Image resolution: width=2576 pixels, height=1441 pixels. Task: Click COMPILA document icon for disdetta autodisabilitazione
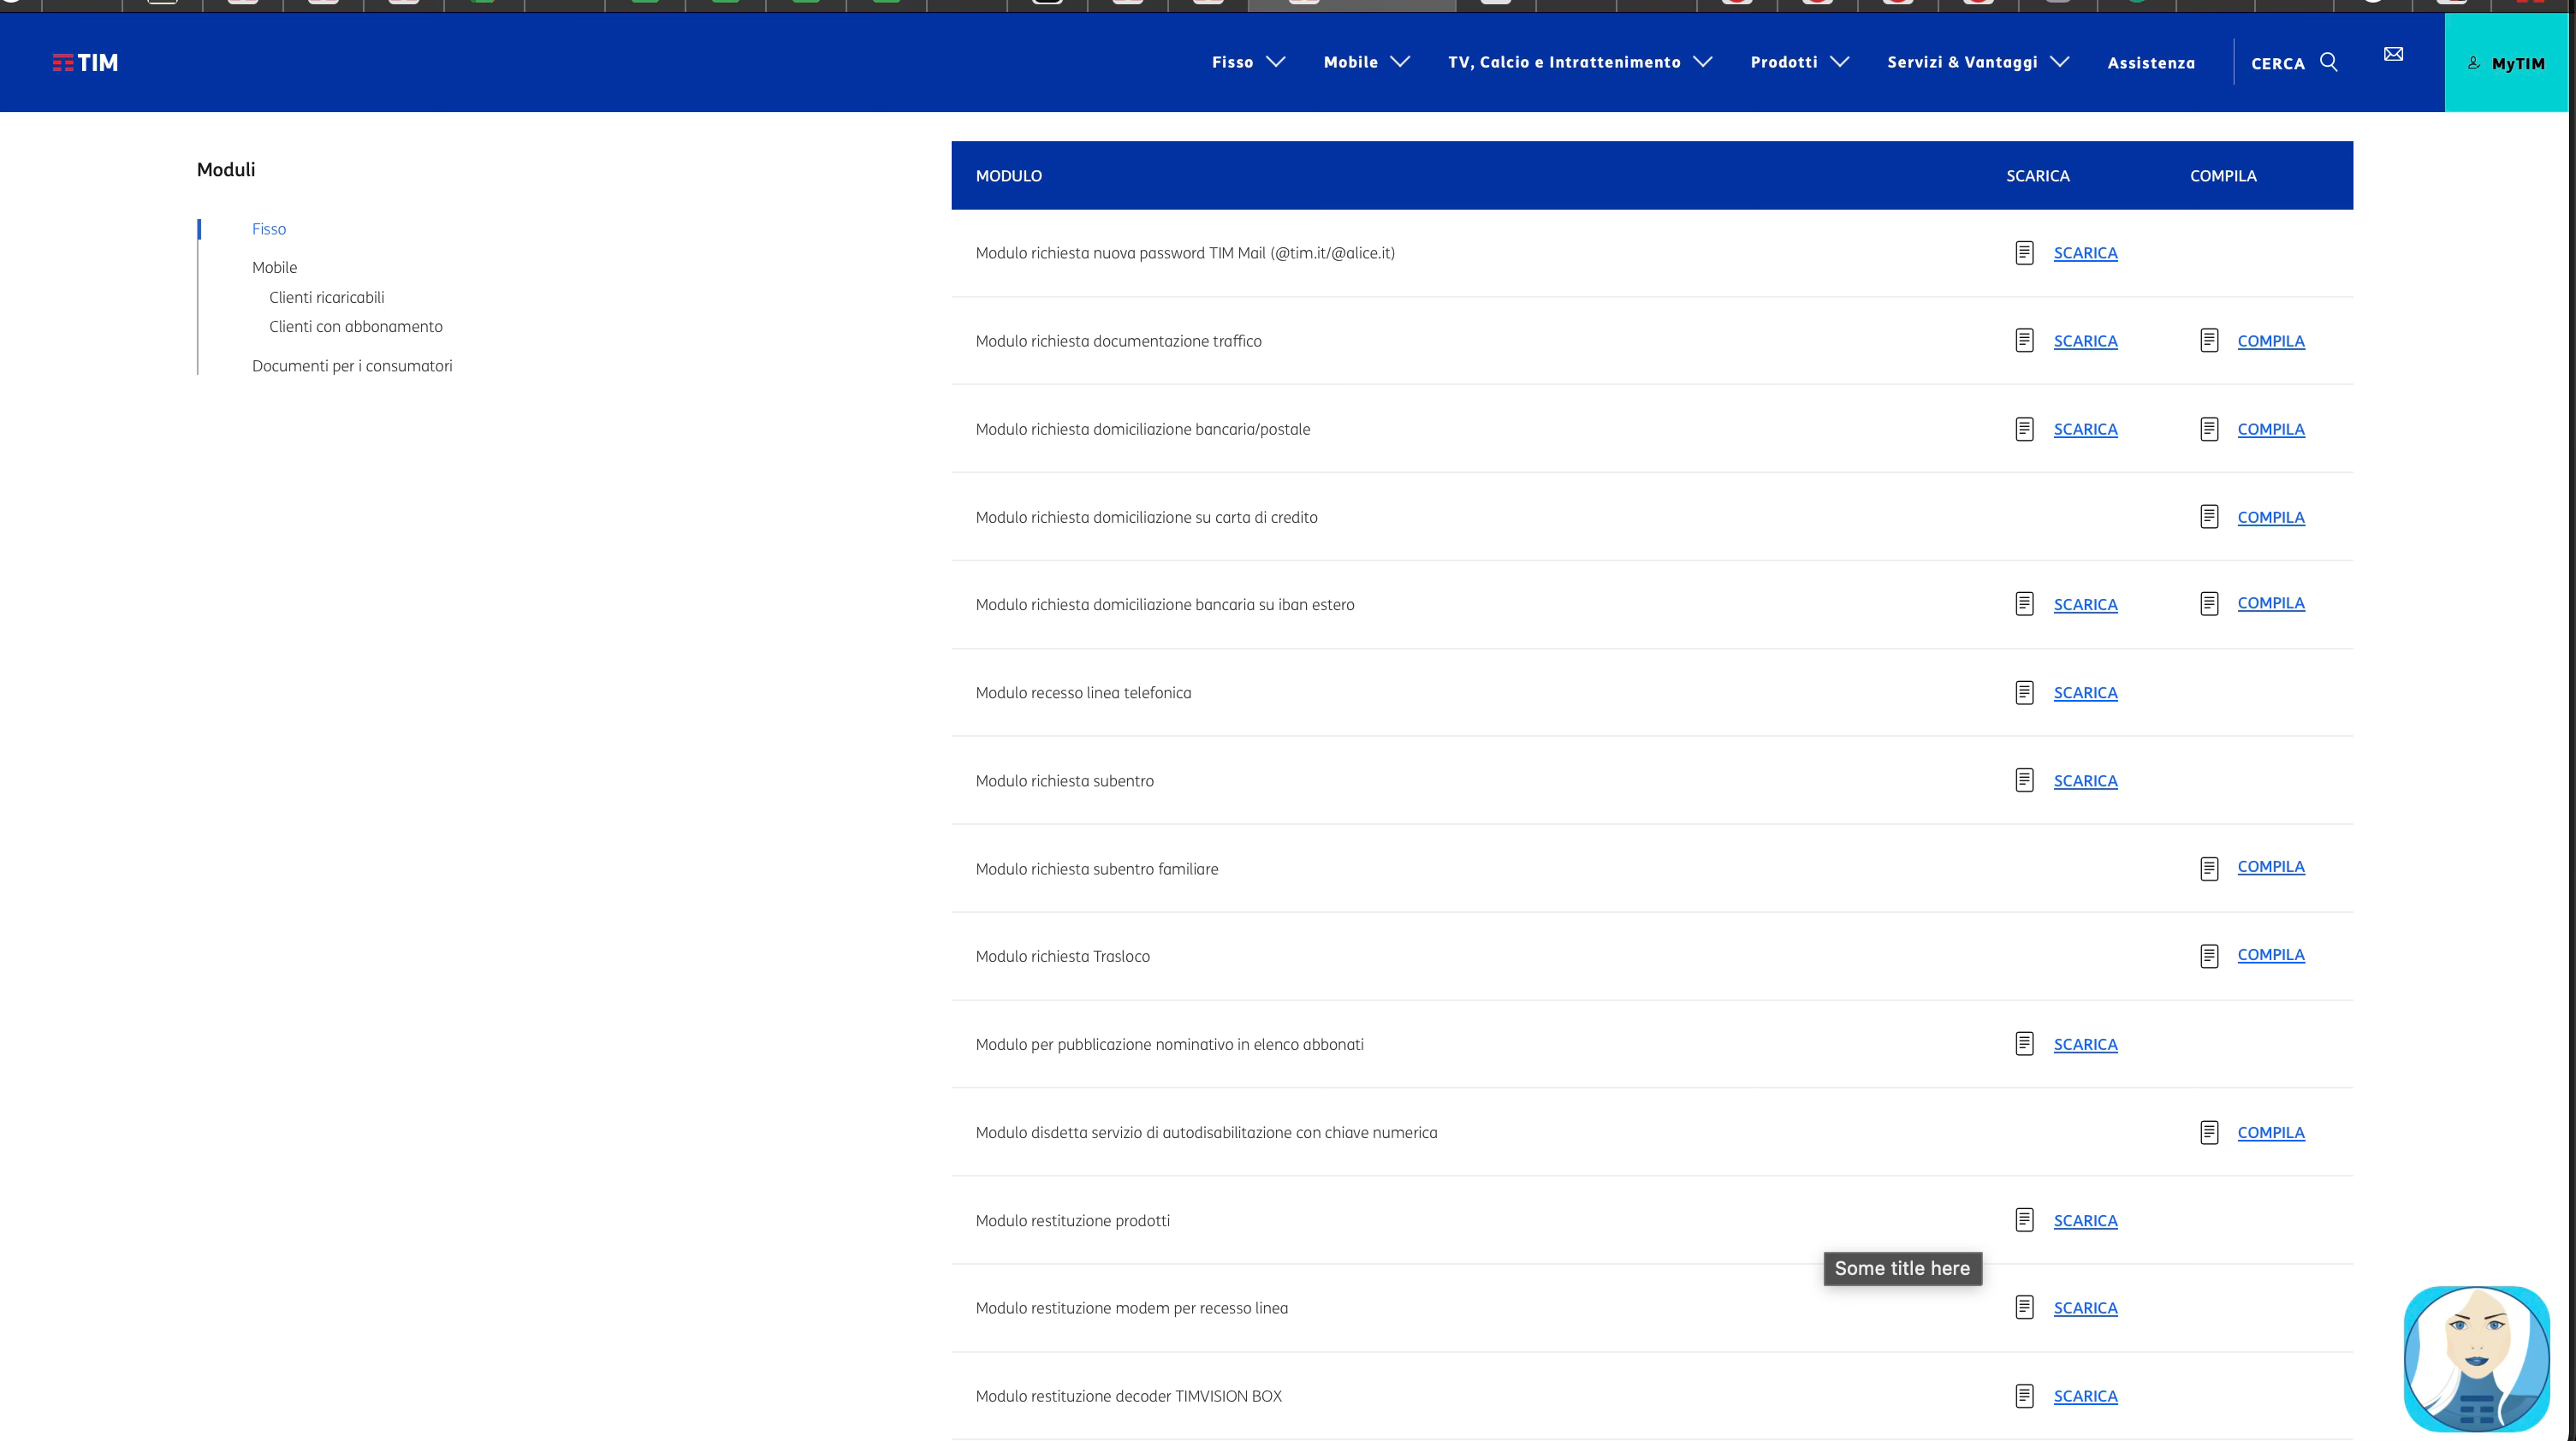(2209, 1133)
